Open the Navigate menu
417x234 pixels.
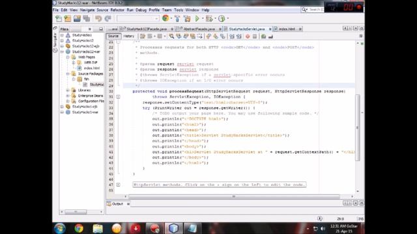pyautogui.click(x=87, y=10)
